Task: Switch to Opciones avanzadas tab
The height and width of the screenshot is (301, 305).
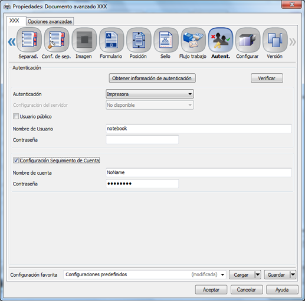Action: pos(50,21)
